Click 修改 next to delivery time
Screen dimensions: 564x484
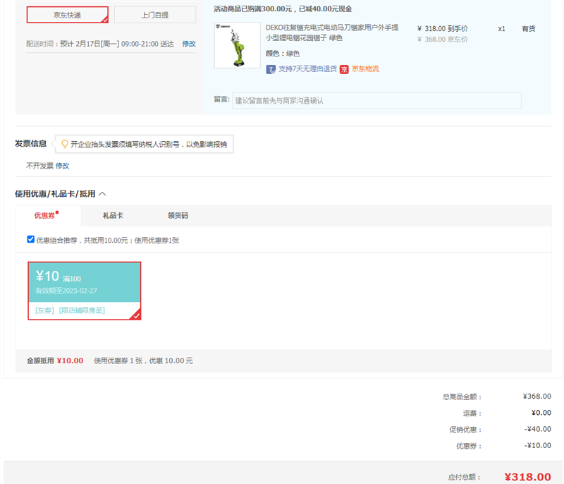[189, 44]
